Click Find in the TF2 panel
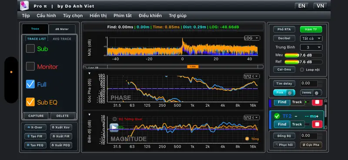The image size is (348, 160). [x=282, y=124]
